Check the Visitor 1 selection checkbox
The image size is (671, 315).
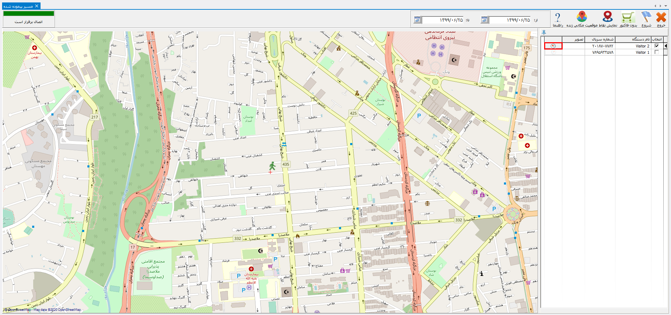coord(657,52)
